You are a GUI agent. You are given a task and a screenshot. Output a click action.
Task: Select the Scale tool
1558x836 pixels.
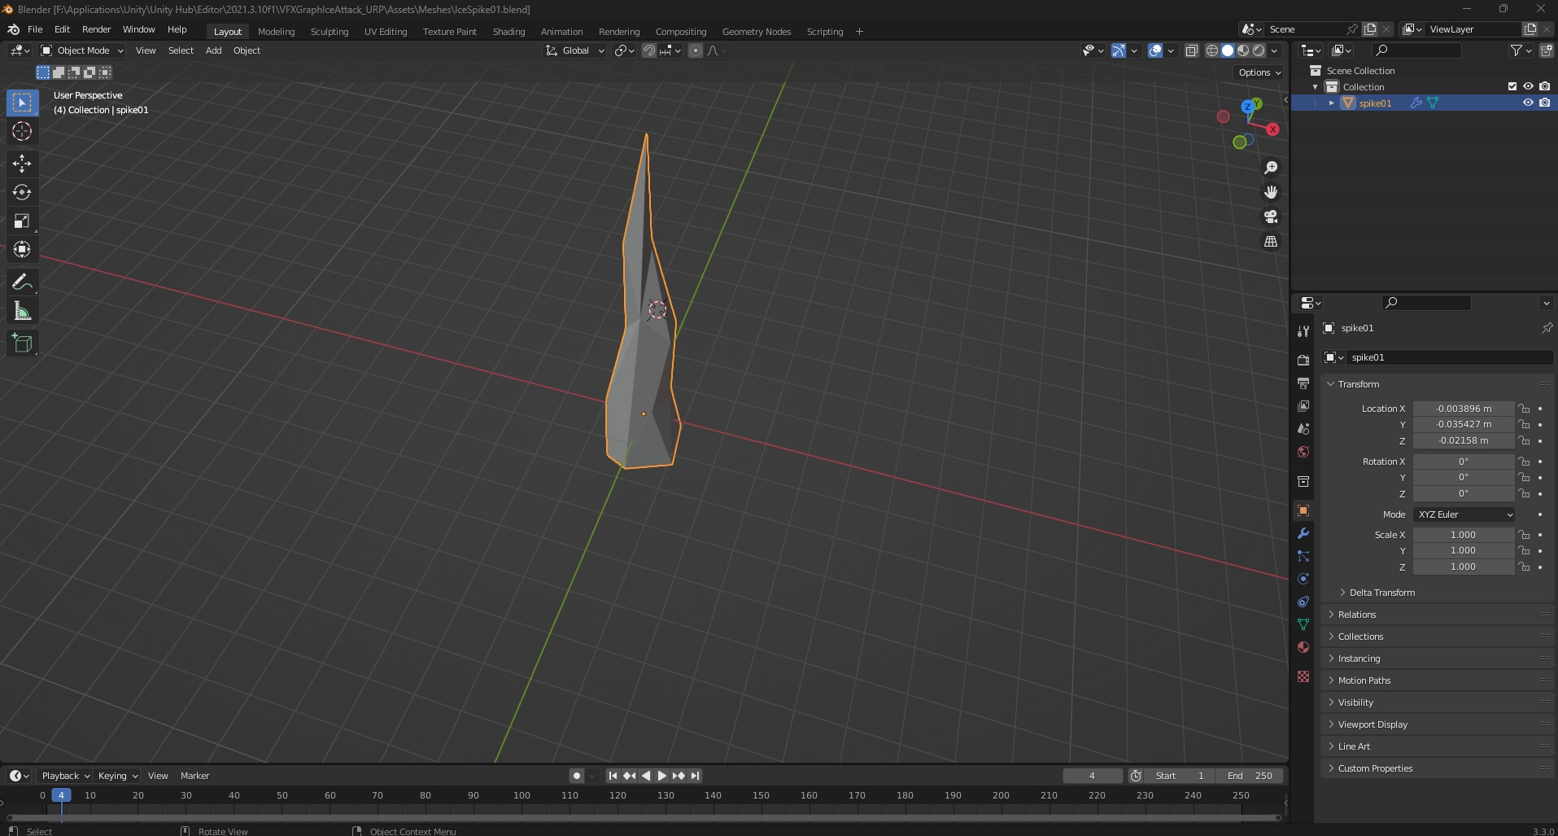(22, 221)
